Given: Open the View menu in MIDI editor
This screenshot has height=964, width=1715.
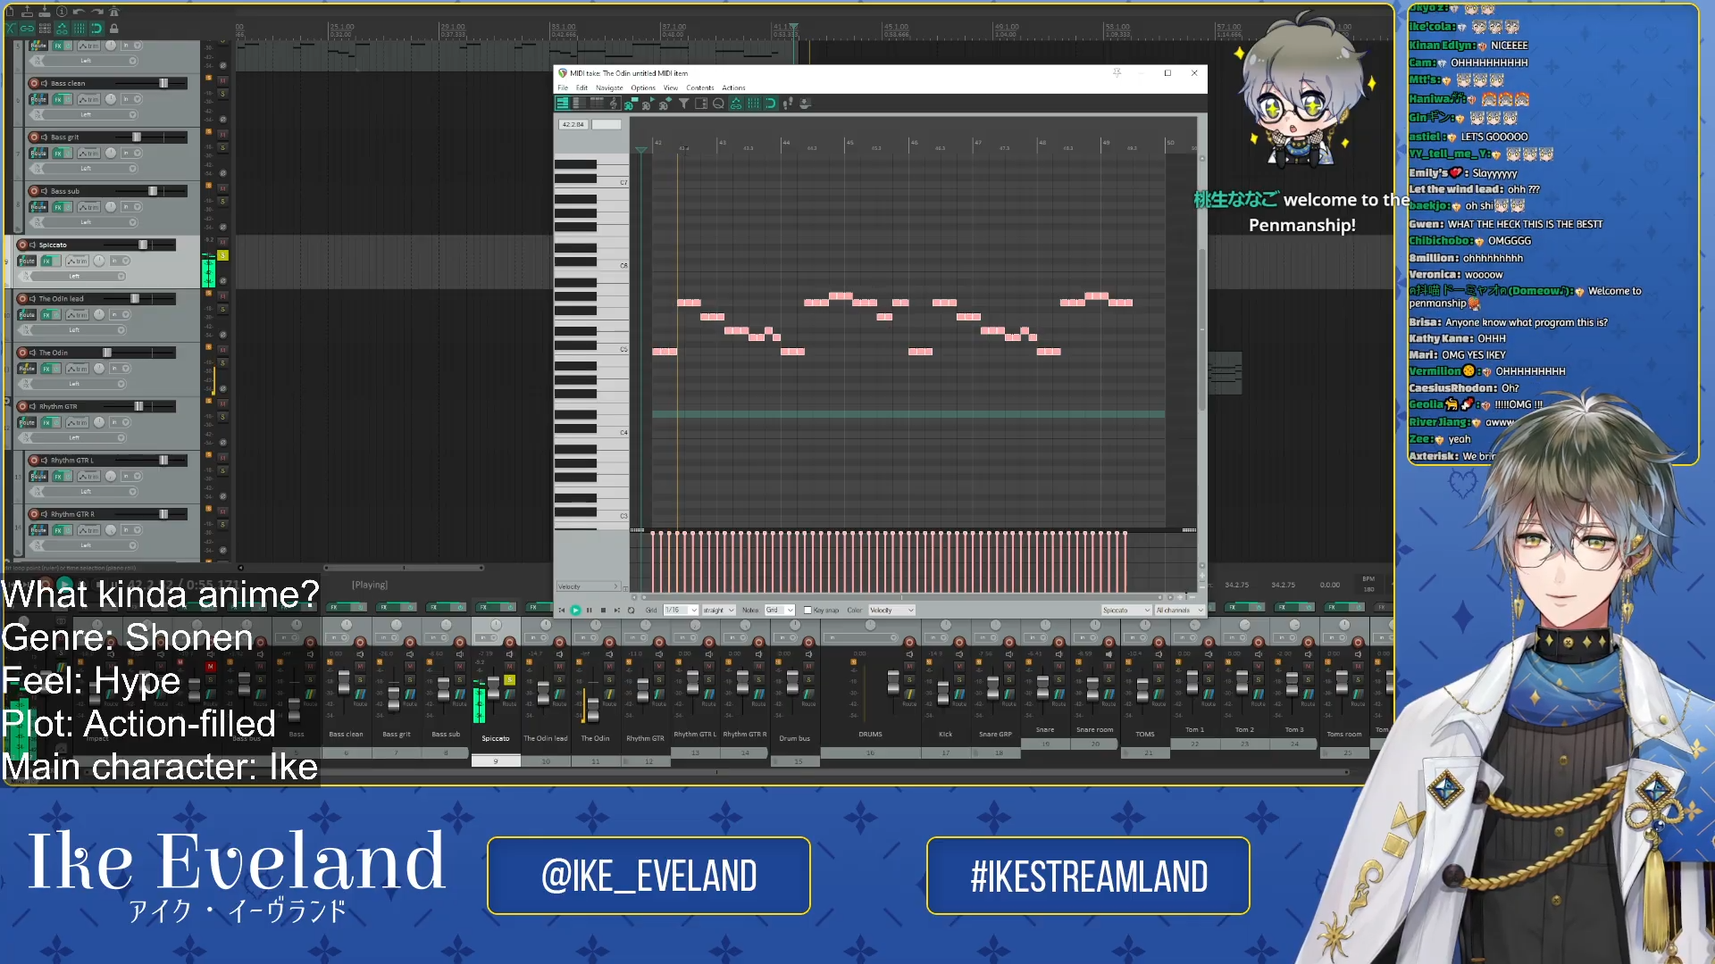Looking at the screenshot, I should pos(671,87).
